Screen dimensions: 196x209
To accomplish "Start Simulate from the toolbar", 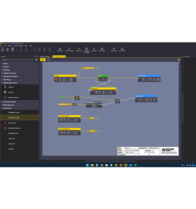I will tap(94, 49).
